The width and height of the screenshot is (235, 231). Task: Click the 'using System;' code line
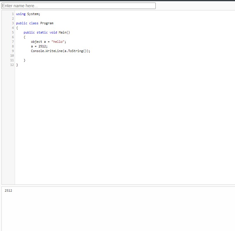point(28,14)
